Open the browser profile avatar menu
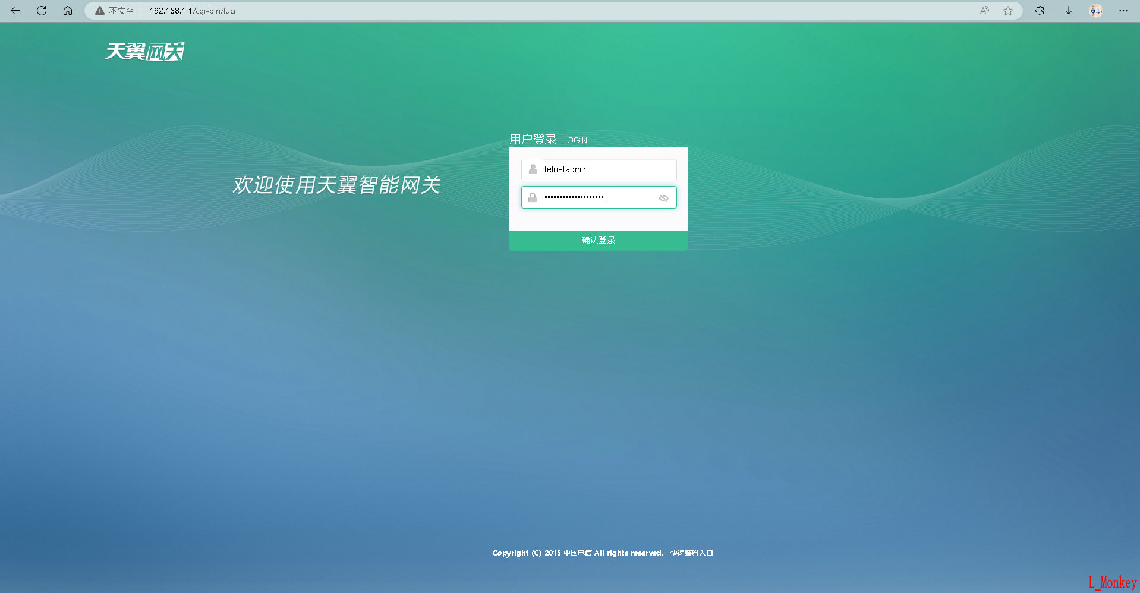Viewport: 1140px width, 593px height. [1095, 11]
